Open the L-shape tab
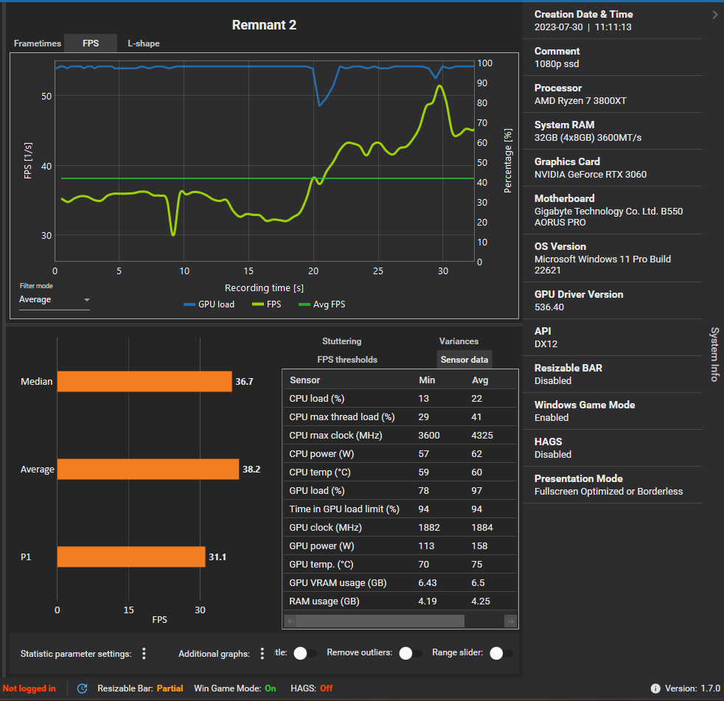 (144, 43)
